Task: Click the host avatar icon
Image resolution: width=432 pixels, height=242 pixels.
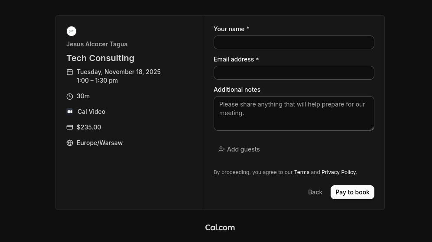Action: [x=71, y=31]
